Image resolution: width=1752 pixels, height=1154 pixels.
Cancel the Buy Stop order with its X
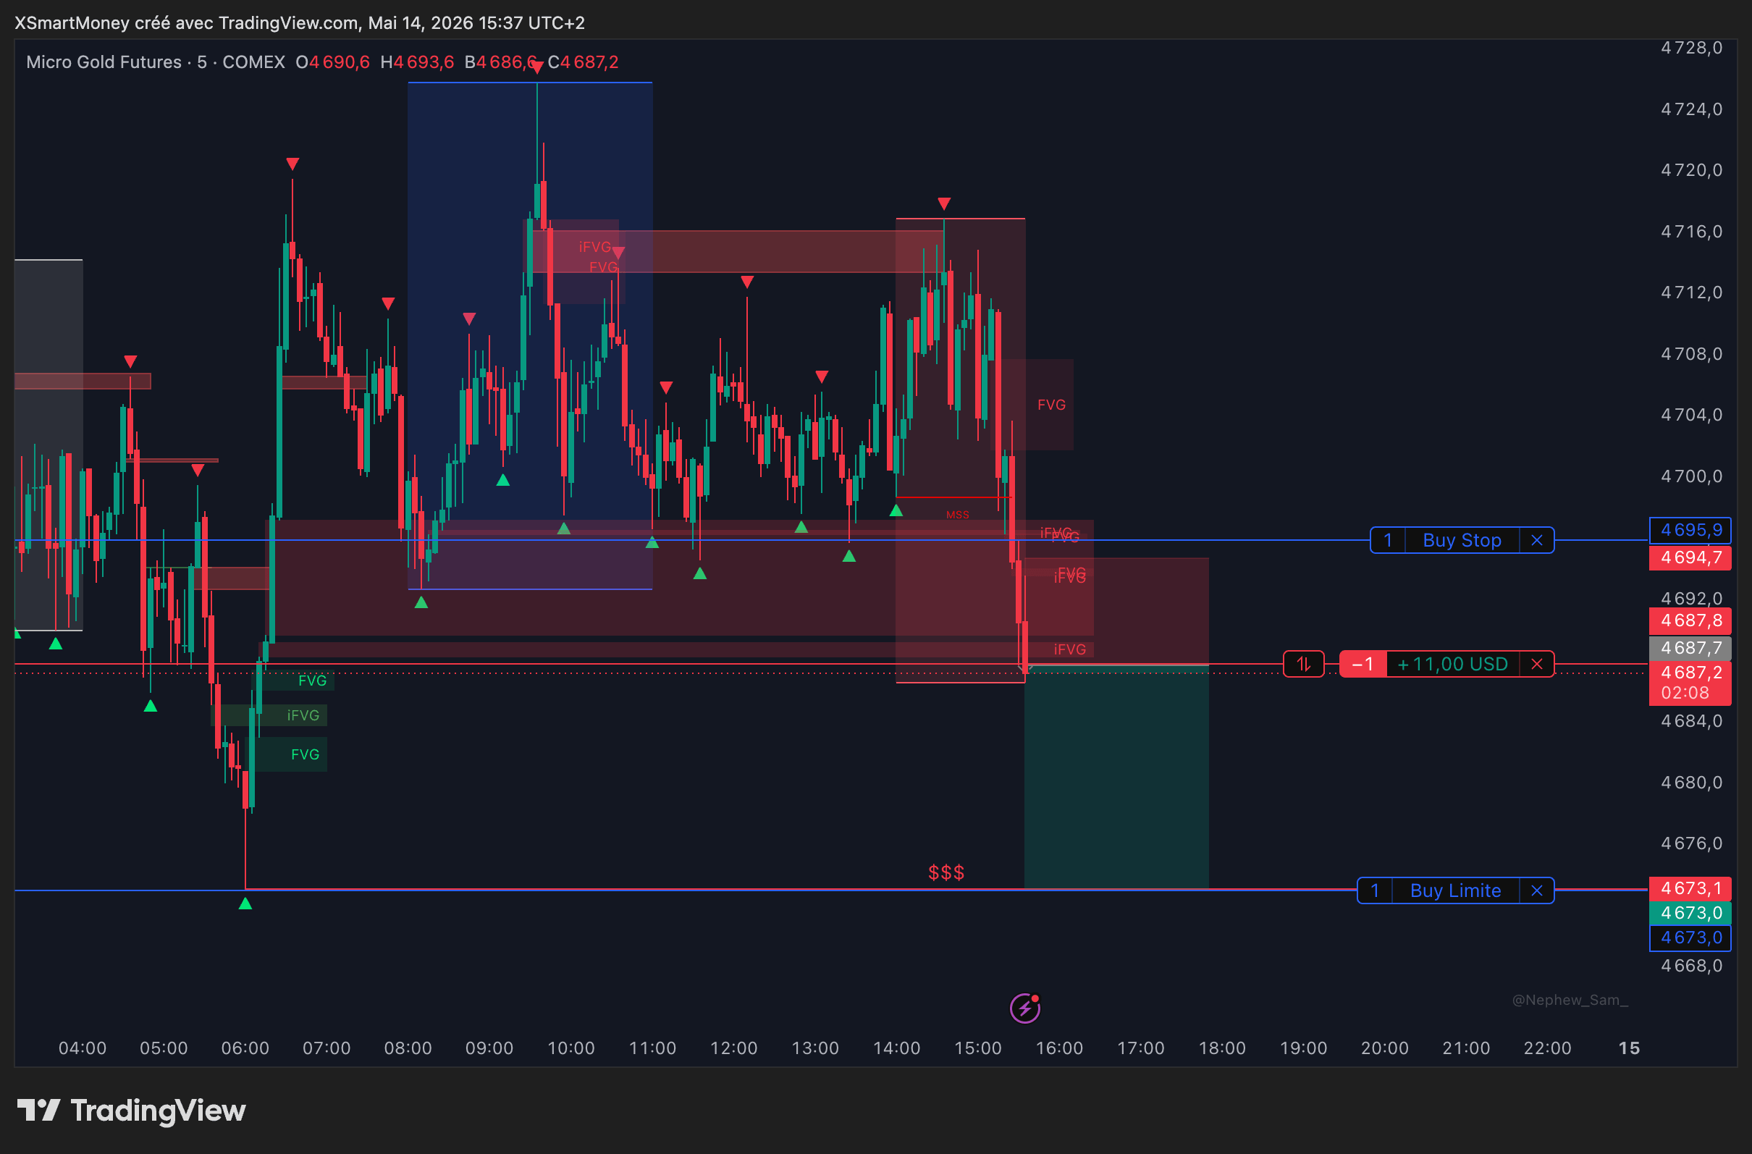click(1537, 540)
